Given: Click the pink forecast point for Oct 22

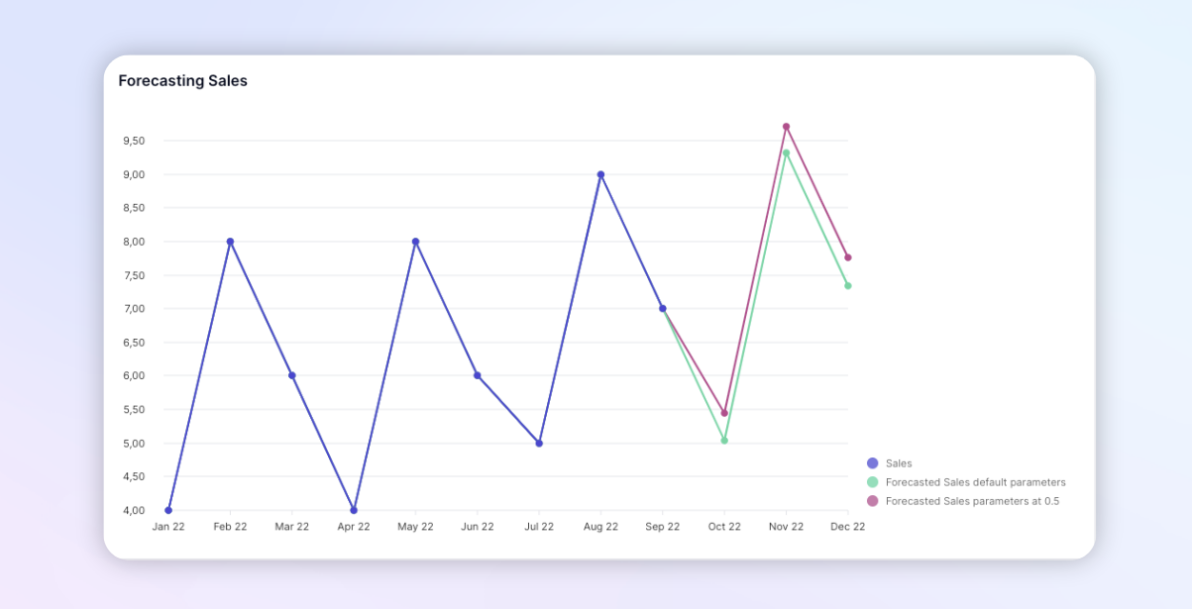Looking at the screenshot, I should point(724,413).
